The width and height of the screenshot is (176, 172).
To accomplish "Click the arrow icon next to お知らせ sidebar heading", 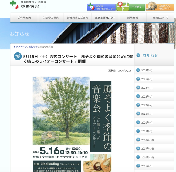I will click(138, 55).
